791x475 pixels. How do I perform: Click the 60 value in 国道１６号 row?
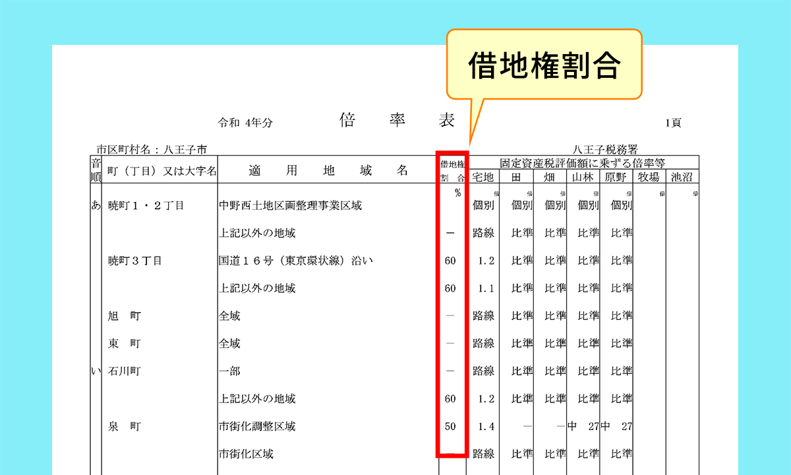pyautogui.click(x=450, y=261)
